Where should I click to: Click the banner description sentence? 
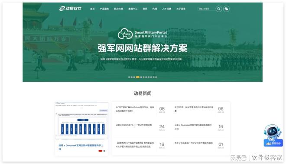142,59
